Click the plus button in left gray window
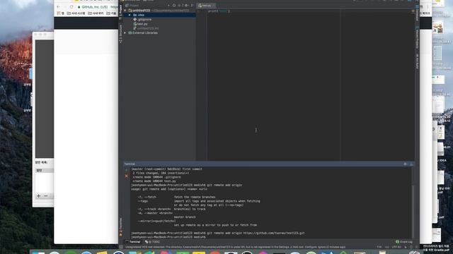Image resolution: width=453 pixels, height=254 pixels. click(38, 196)
